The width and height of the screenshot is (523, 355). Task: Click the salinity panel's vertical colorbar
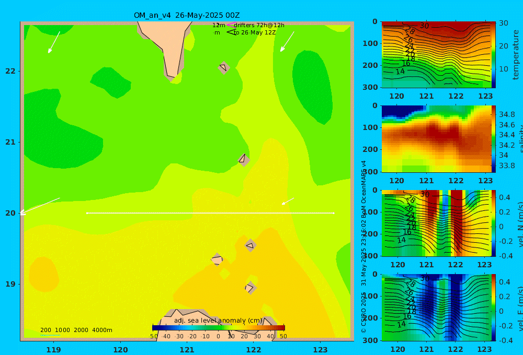(x=494, y=139)
